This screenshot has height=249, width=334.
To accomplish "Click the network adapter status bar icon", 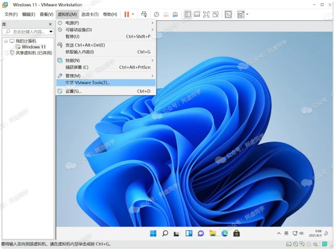I will tap(302, 244).
